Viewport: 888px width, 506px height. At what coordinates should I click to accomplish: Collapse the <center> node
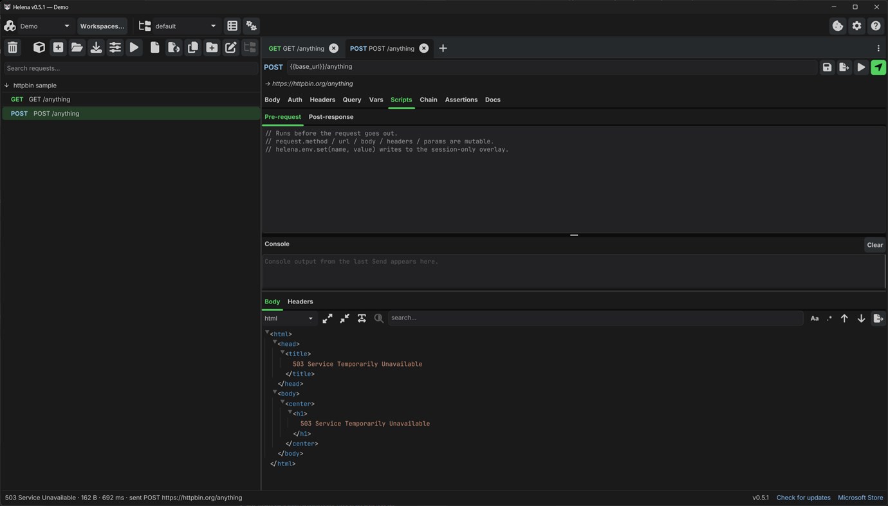[282, 402]
